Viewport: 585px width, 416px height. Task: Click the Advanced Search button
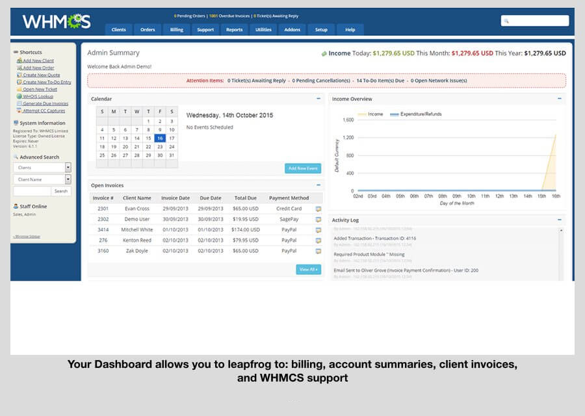[61, 191]
